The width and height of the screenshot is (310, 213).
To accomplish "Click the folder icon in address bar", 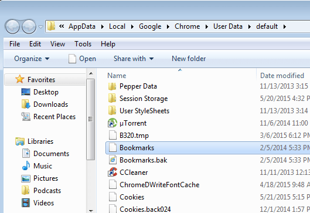I will coord(51,26).
